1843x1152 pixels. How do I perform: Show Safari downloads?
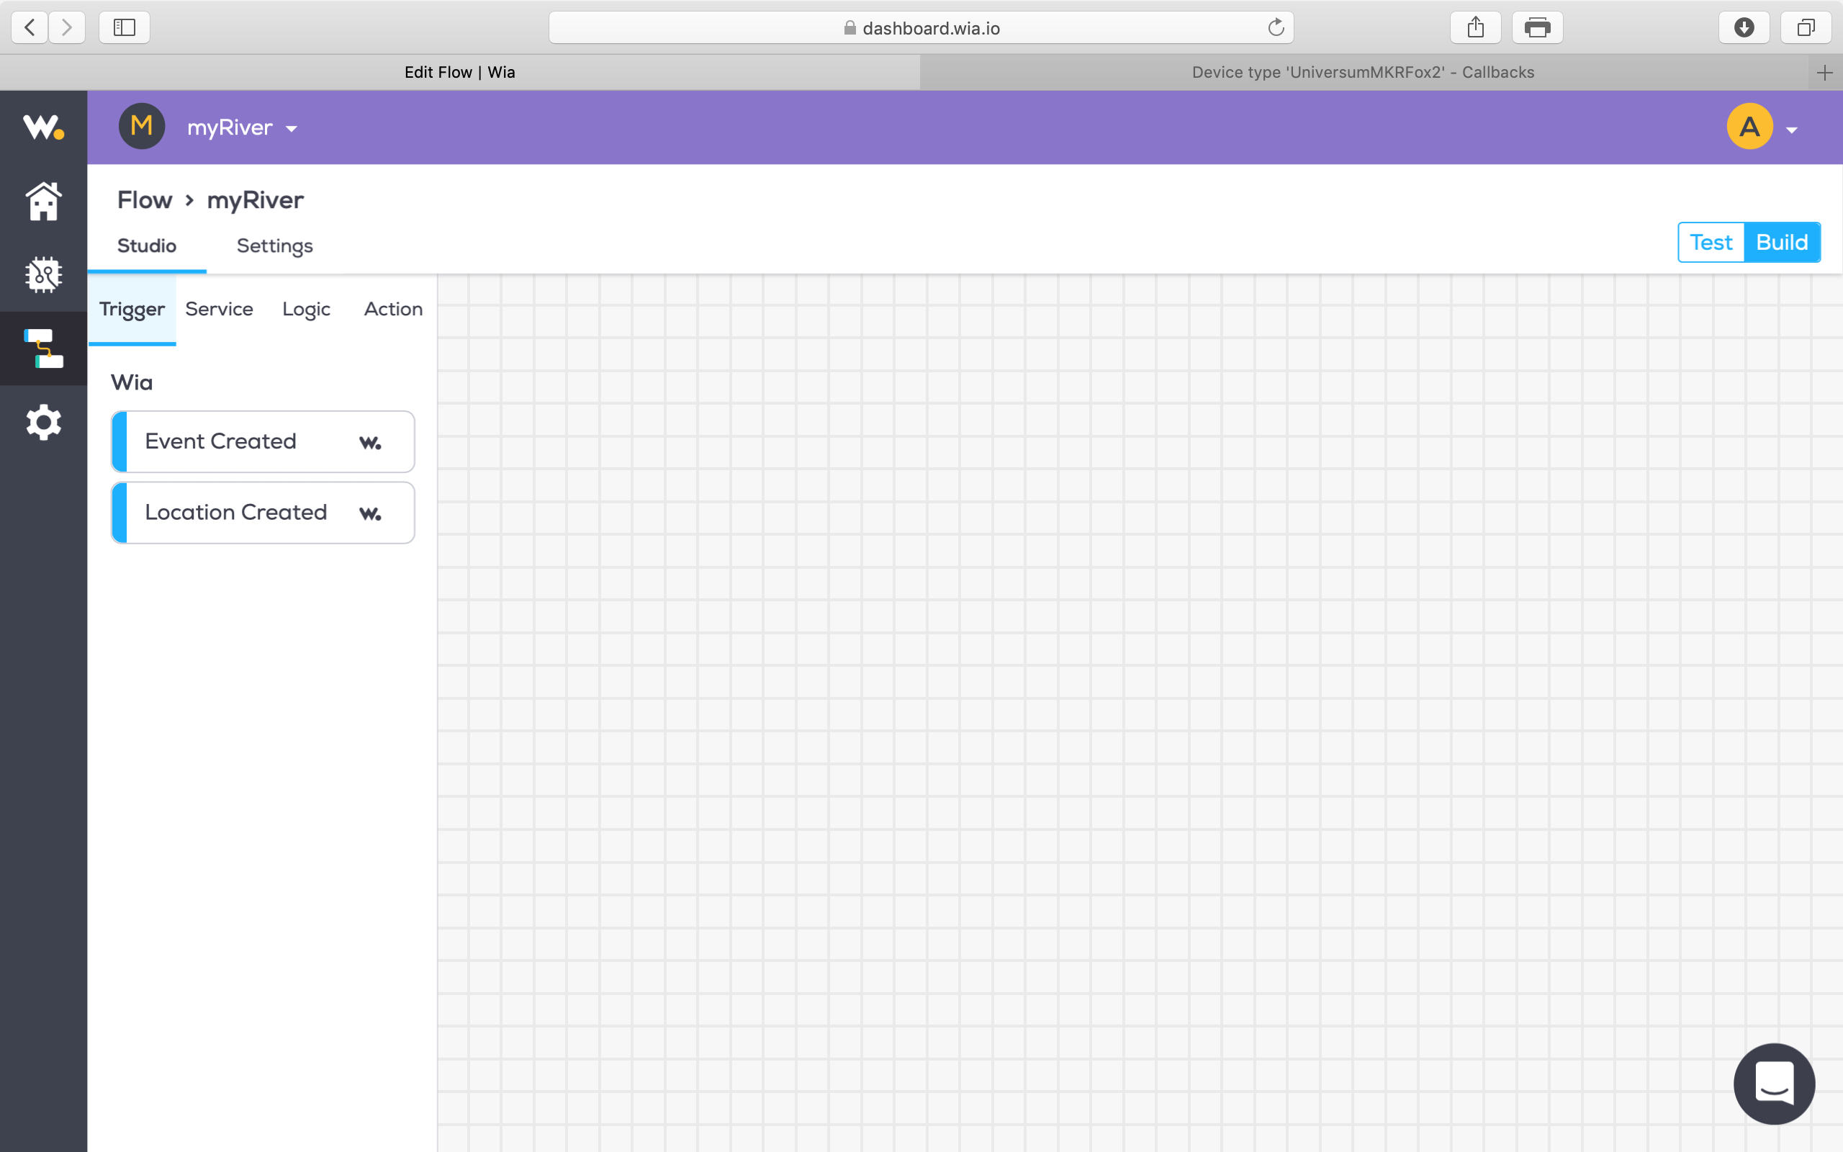(x=1743, y=28)
